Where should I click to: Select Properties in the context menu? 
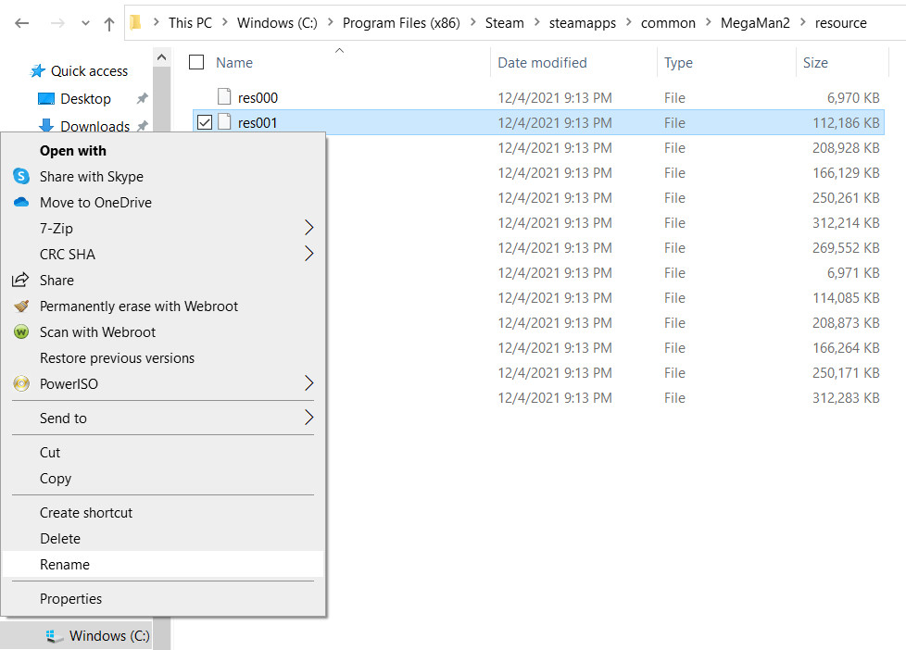70,599
